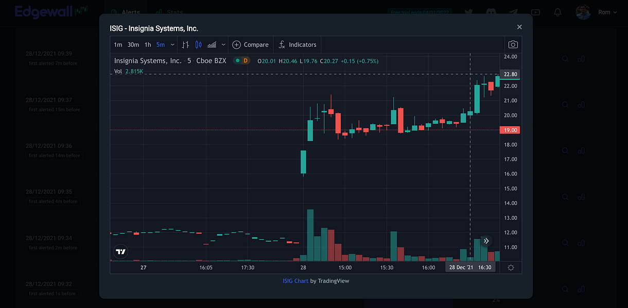Open chart settings gear icon
Screen dimensions: 628x308
[511, 267]
